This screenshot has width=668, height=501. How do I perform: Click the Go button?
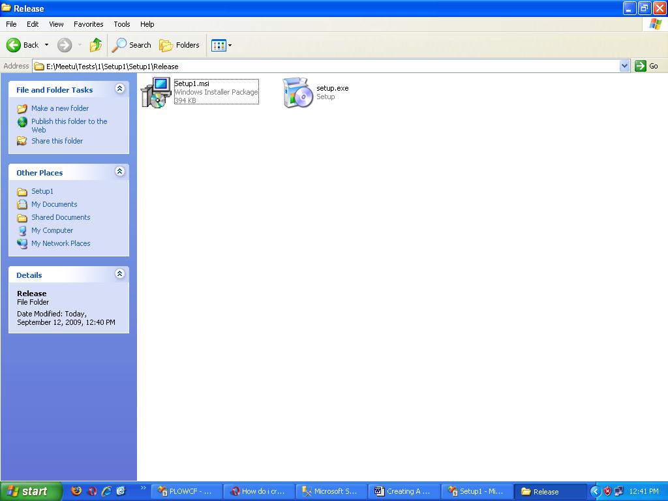coord(646,66)
